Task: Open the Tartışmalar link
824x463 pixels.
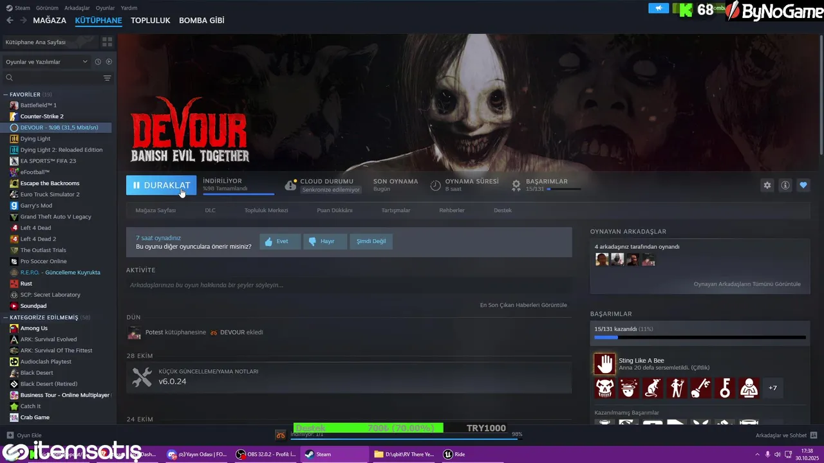Action: click(x=396, y=210)
